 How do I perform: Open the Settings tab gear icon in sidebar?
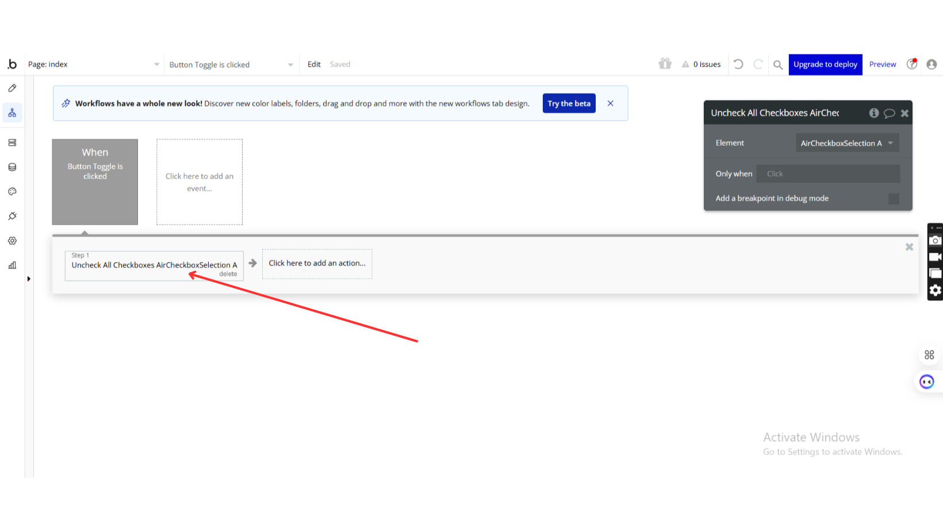[x=12, y=241]
